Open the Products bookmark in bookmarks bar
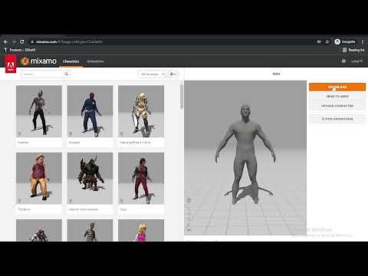The width and height of the screenshot is (368, 276). (20, 50)
